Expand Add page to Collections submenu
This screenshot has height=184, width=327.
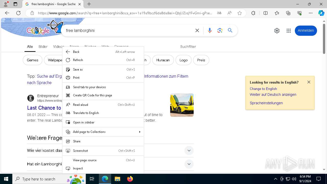(x=103, y=132)
